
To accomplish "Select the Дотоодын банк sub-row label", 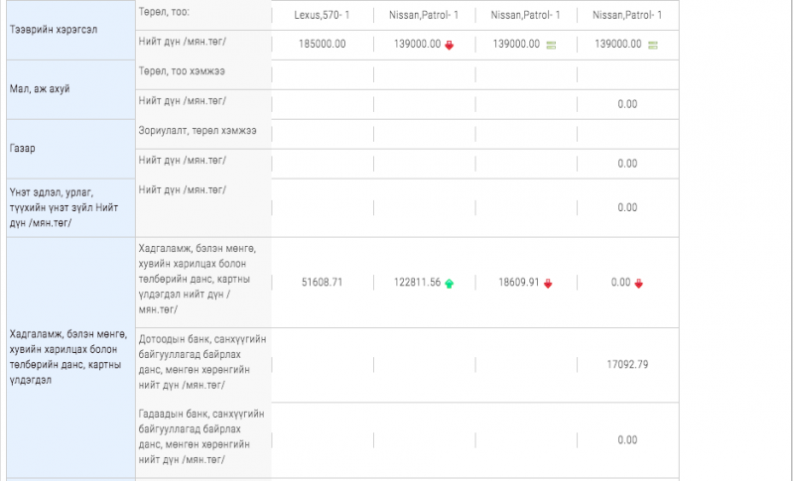I will tap(200, 365).
